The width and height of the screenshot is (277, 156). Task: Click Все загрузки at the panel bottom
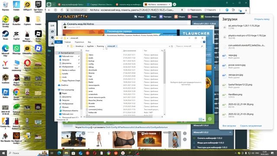[229, 126]
